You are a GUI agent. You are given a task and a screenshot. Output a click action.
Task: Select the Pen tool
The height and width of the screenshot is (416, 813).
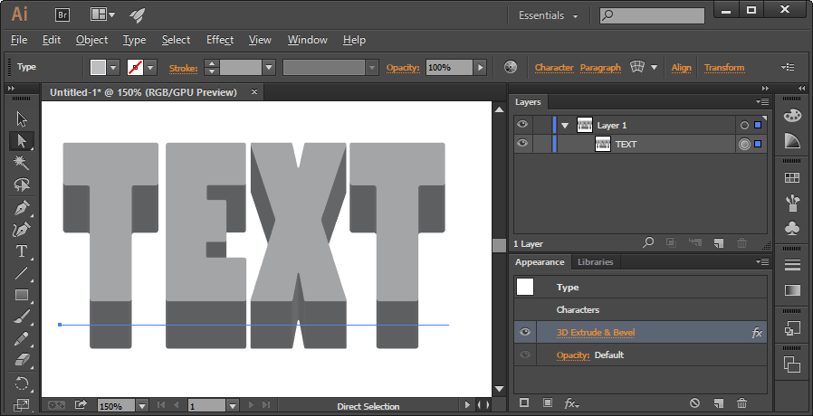coord(21,208)
